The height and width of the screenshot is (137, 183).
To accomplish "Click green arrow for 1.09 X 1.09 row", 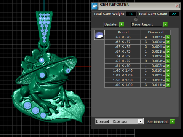I will click(x=168, y=75).
